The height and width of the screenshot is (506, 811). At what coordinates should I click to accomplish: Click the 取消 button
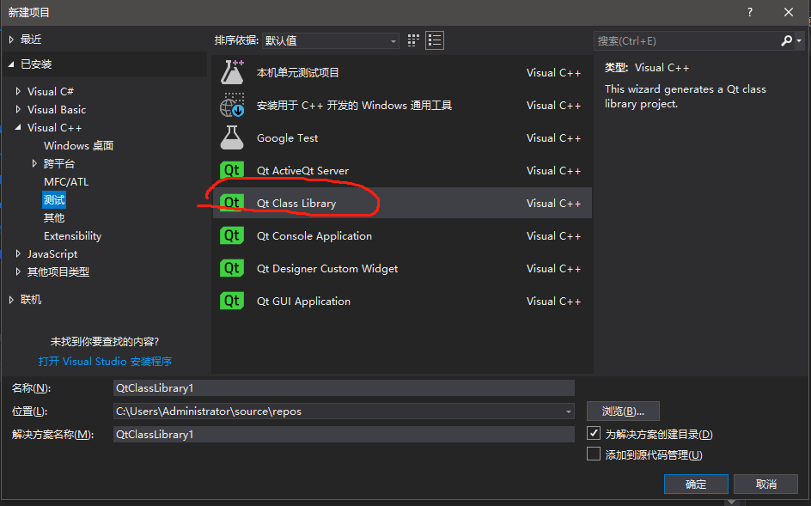[766, 484]
